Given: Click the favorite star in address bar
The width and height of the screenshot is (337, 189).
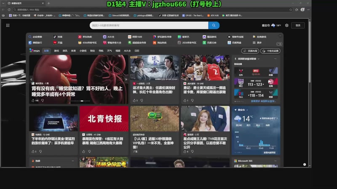Looking at the screenshot, I should tap(291, 10).
